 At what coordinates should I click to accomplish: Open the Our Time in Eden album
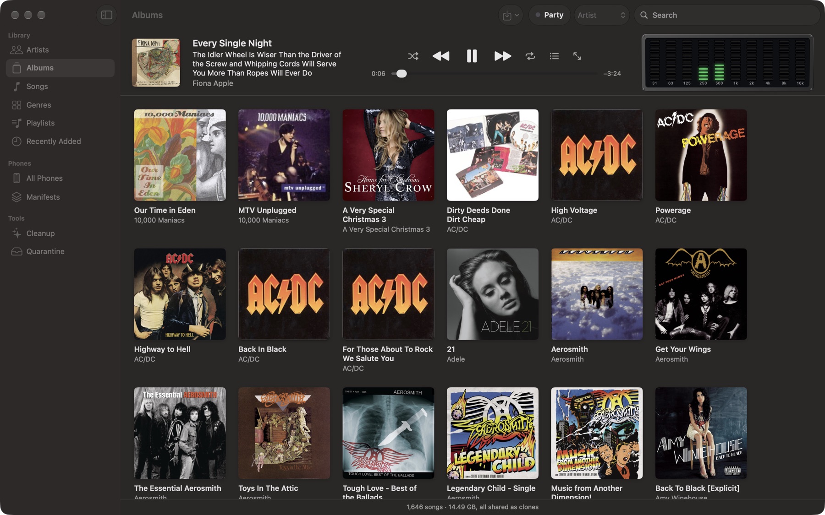[x=180, y=155]
